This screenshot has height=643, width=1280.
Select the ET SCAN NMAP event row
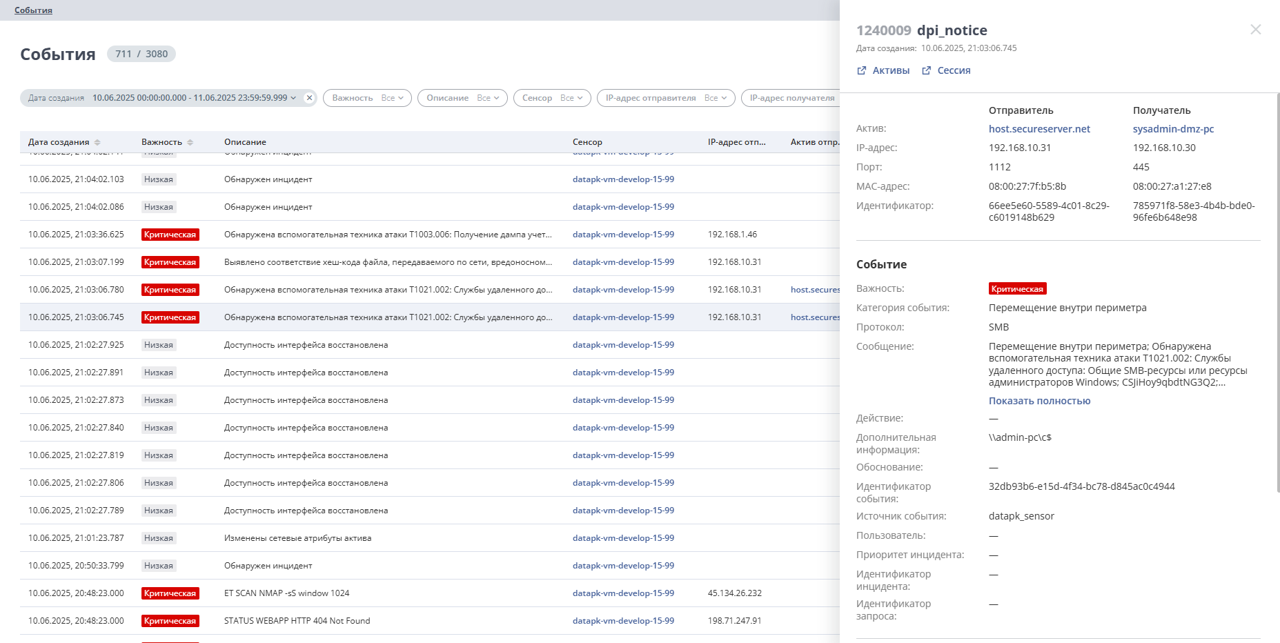pyautogui.click(x=286, y=593)
